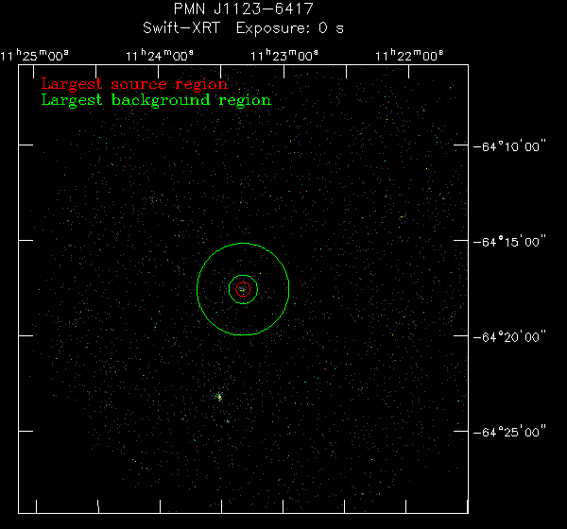
Task: Click the declination label -64°15'00"
Action: 509,241
